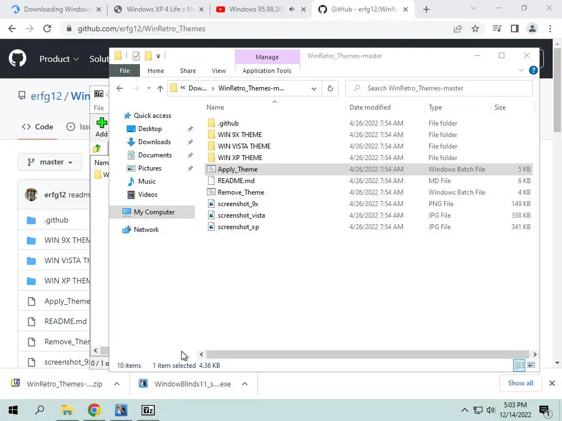
Task: Sort files by Type column
Action: coord(458,107)
